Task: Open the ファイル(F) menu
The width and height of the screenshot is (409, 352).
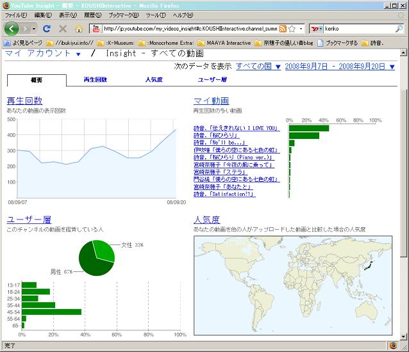Action: pyautogui.click(x=16, y=15)
